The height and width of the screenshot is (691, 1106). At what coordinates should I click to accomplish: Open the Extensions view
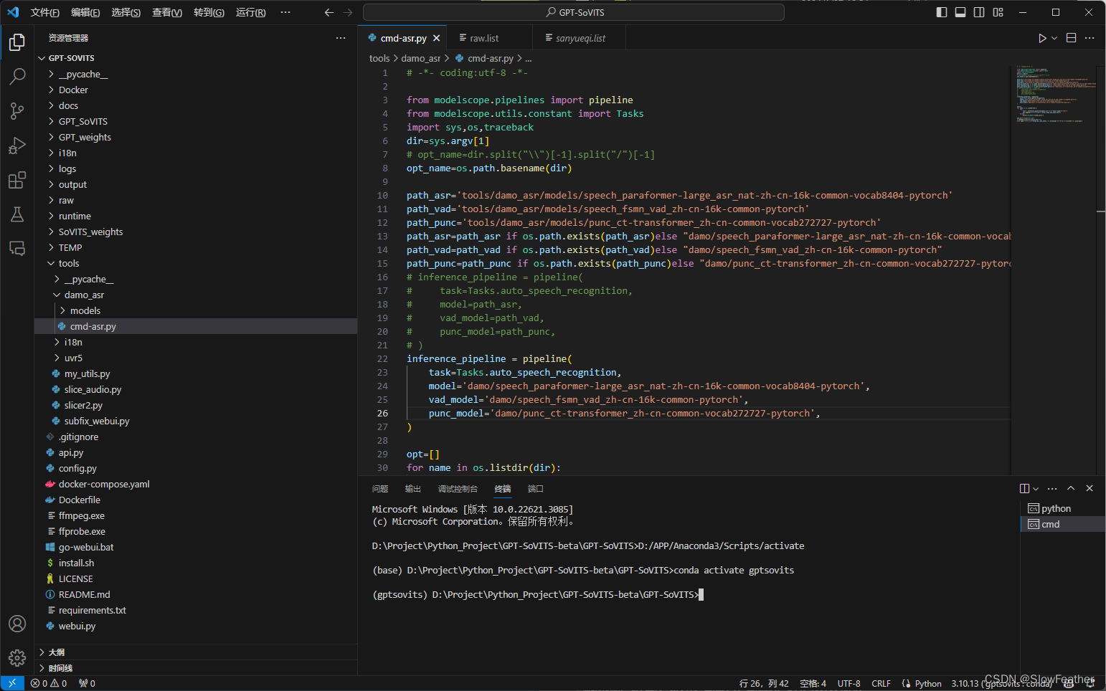[x=17, y=180]
